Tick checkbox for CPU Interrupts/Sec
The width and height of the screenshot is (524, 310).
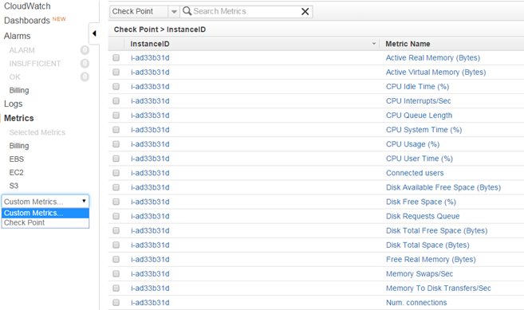[x=116, y=101]
